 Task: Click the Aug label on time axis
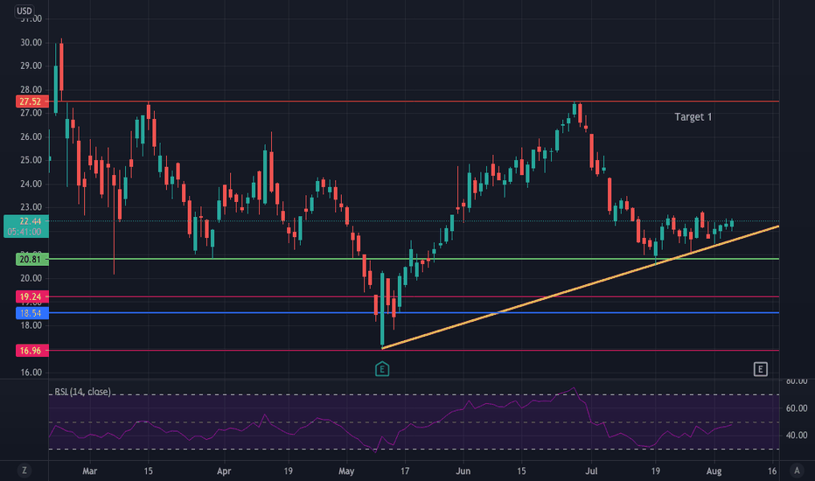tap(714, 471)
